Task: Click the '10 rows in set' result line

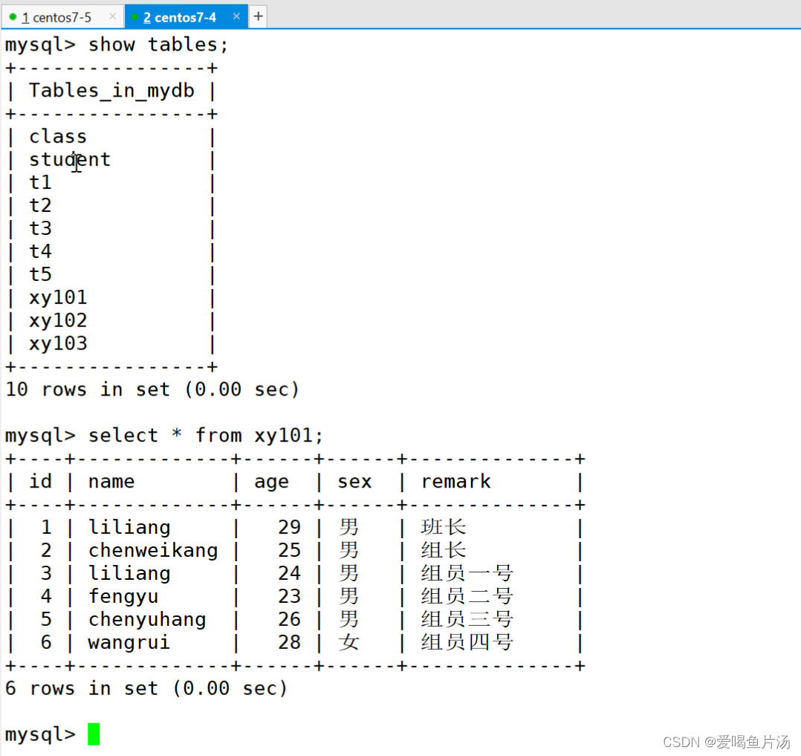Action: click(x=152, y=390)
